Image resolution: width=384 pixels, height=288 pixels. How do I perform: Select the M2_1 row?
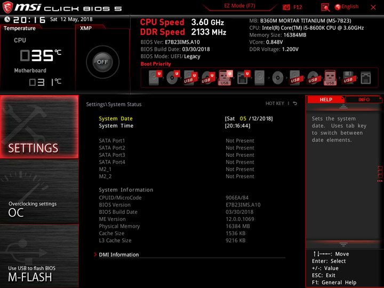(x=177, y=169)
